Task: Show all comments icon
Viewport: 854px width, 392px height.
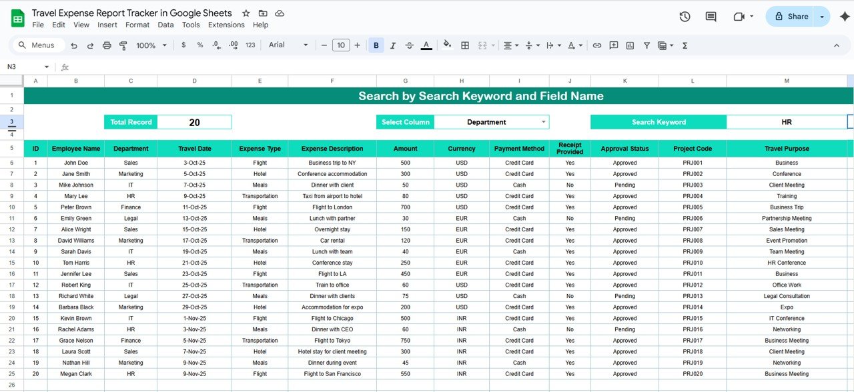Action: tap(711, 17)
